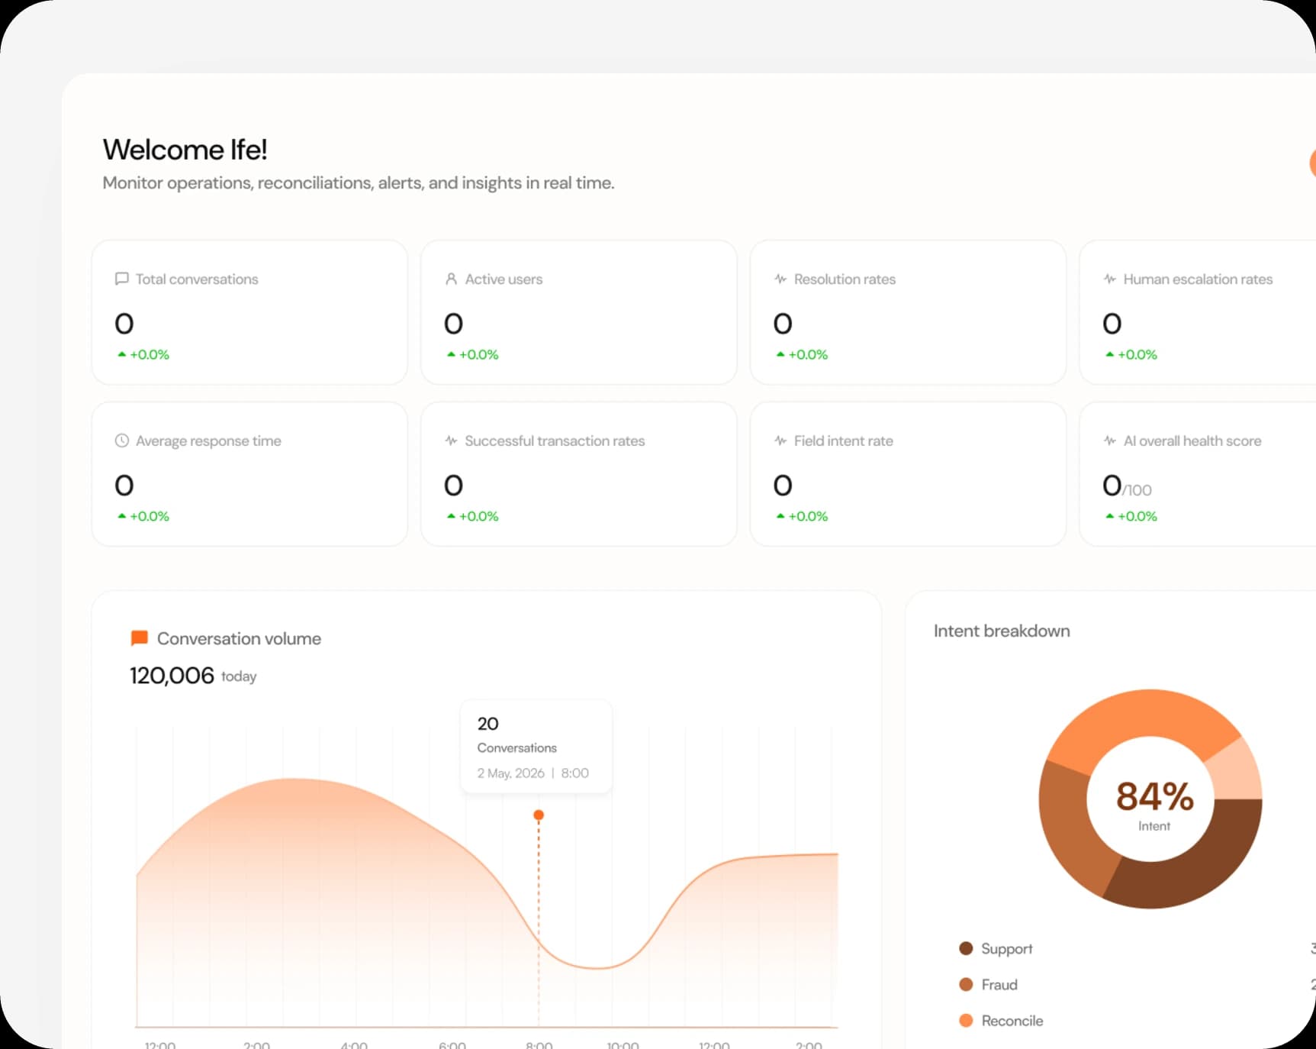1316x1049 pixels.
Task: Click the Reconcile legend color dot
Action: coord(966,1020)
